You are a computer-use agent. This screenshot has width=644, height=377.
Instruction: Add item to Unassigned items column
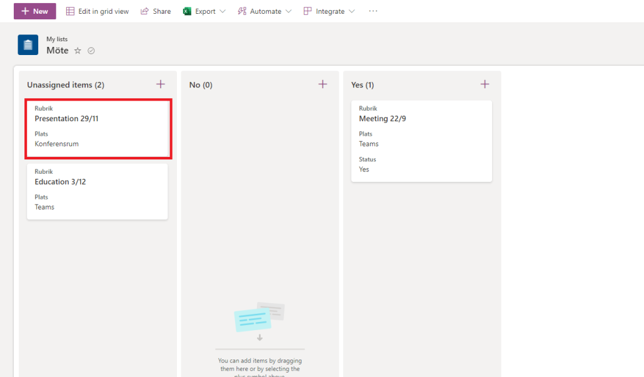coord(161,84)
